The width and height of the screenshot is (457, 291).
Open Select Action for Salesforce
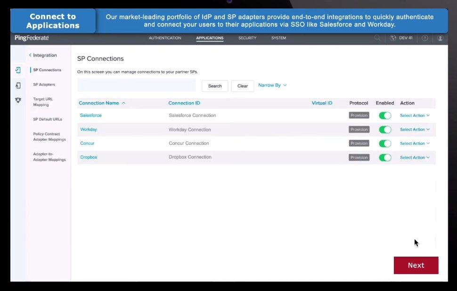click(415, 116)
